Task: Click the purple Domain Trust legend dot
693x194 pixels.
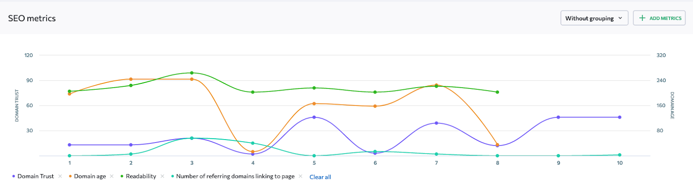Action: 14,176
